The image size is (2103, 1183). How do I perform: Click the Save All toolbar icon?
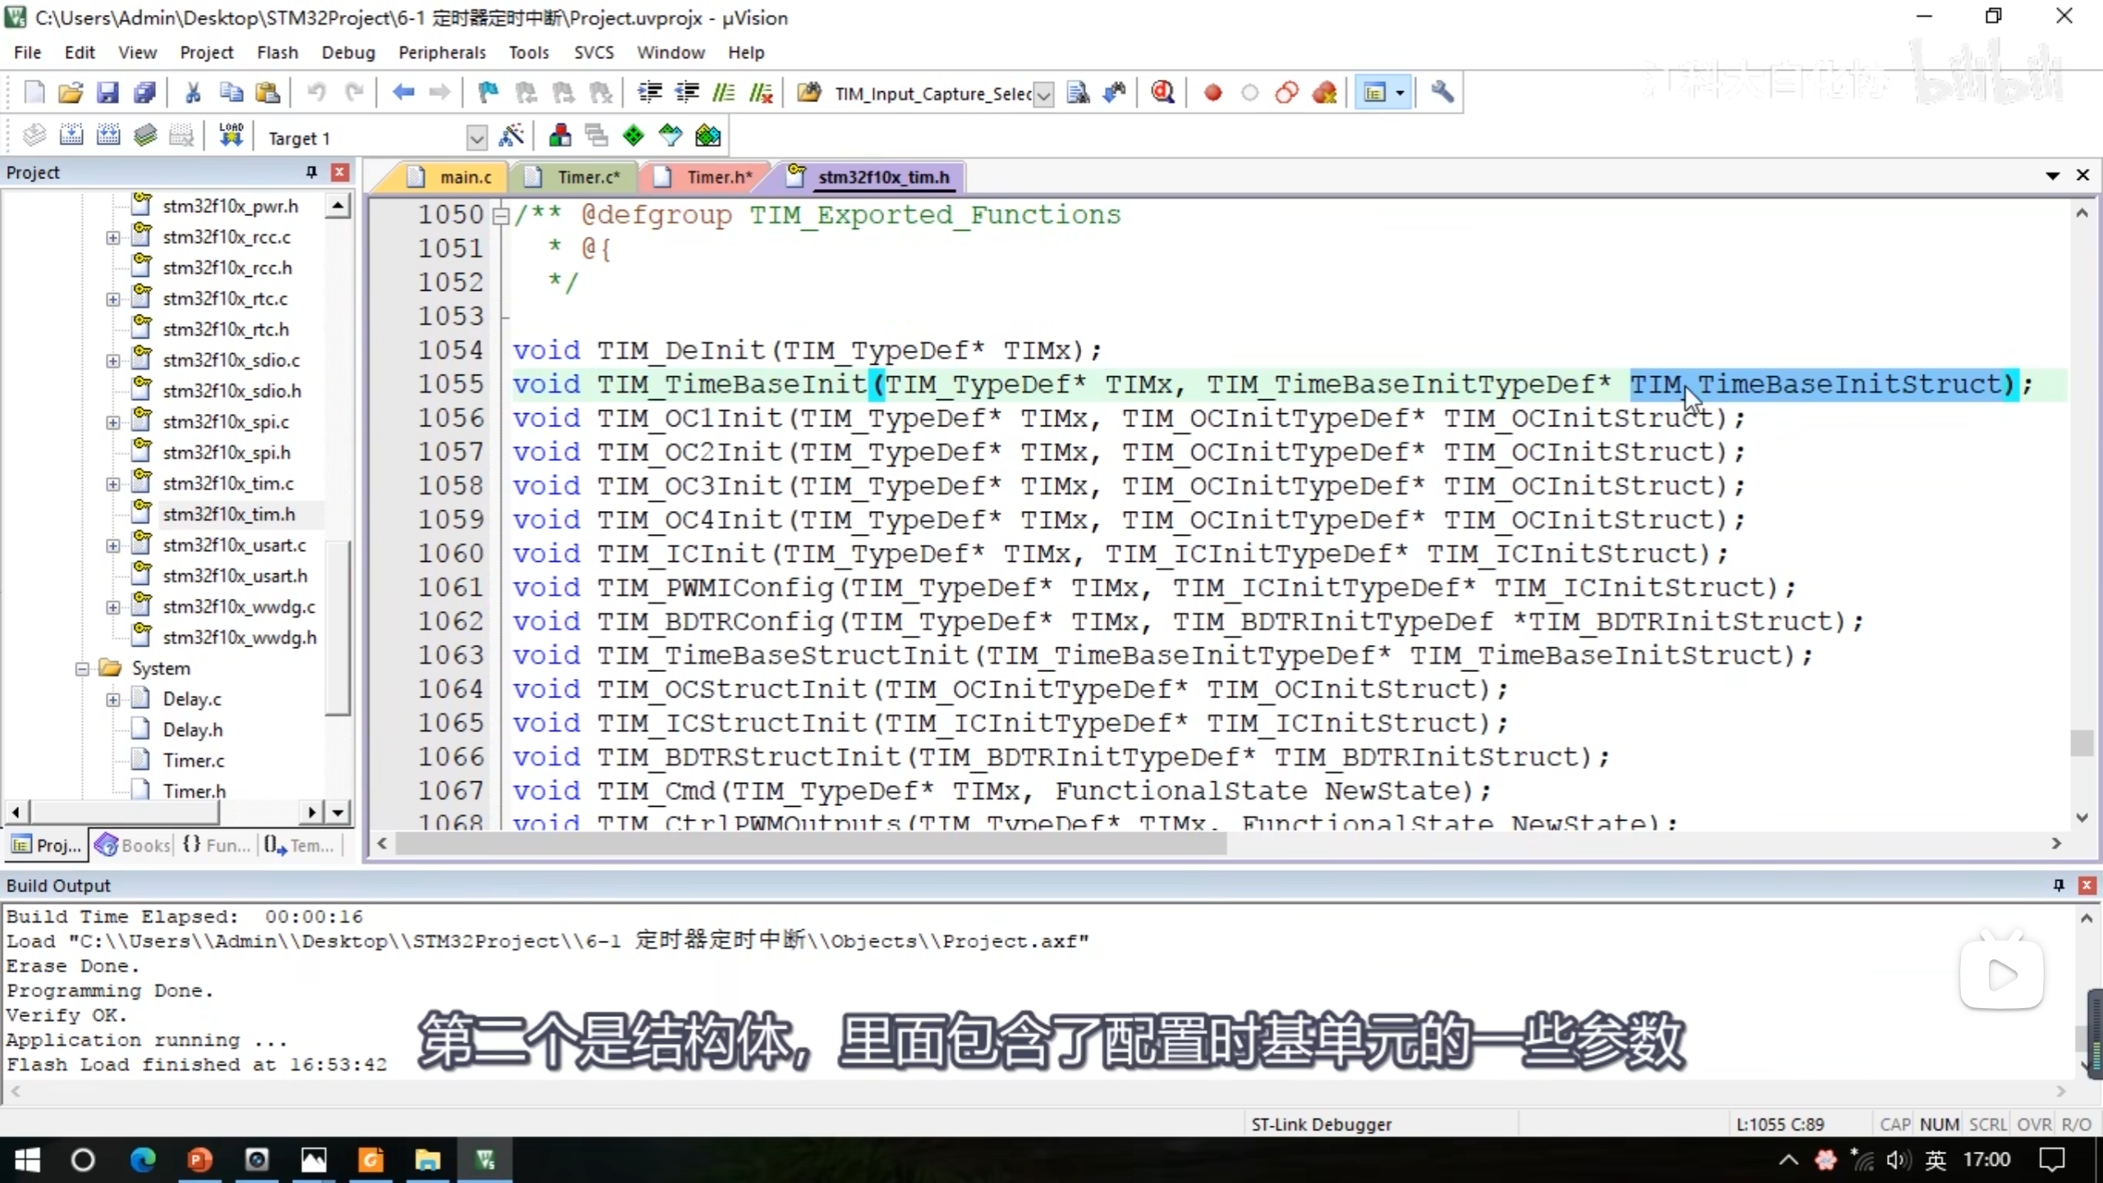tap(145, 93)
